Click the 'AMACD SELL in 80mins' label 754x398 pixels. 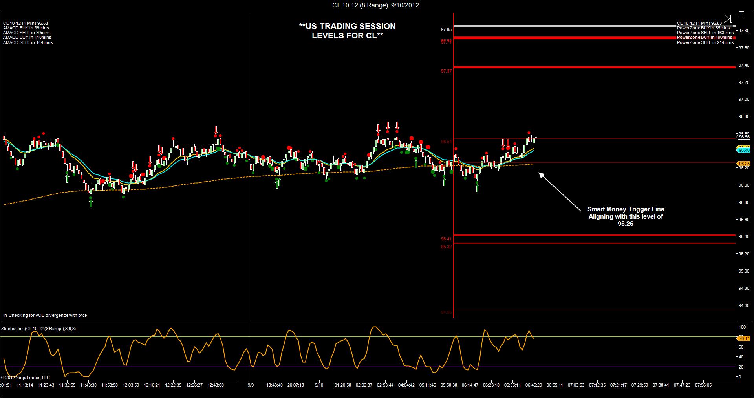tap(27, 33)
